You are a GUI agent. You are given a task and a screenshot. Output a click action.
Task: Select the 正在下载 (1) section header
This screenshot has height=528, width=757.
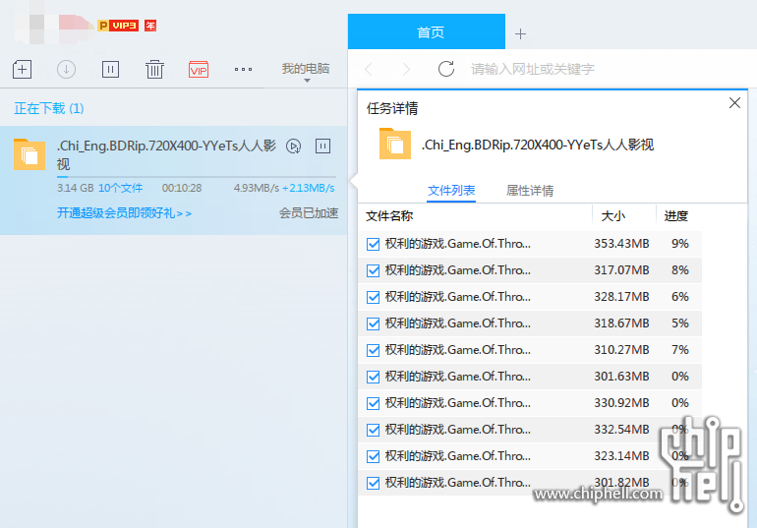coord(49,108)
